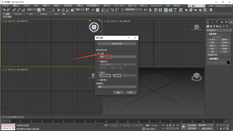Click 取消 in the units dialog

point(131,93)
